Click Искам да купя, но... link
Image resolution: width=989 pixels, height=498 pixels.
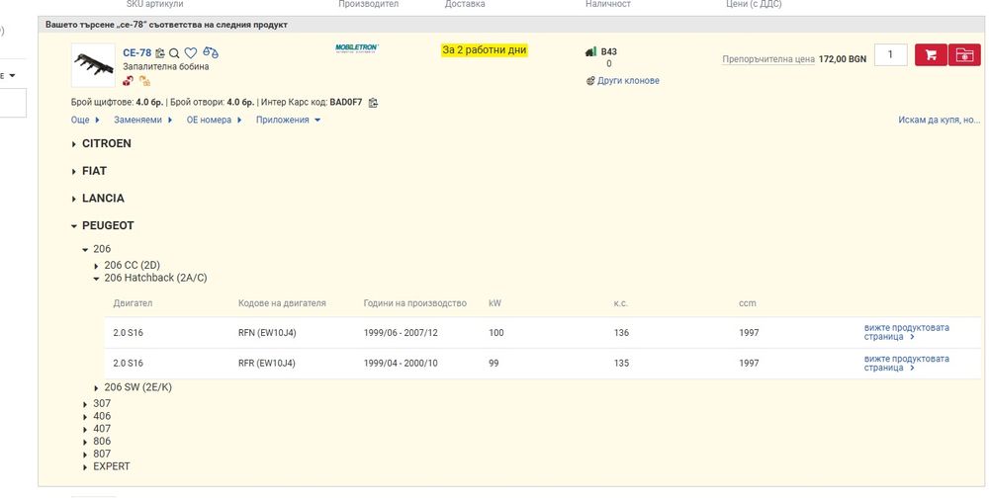940,120
